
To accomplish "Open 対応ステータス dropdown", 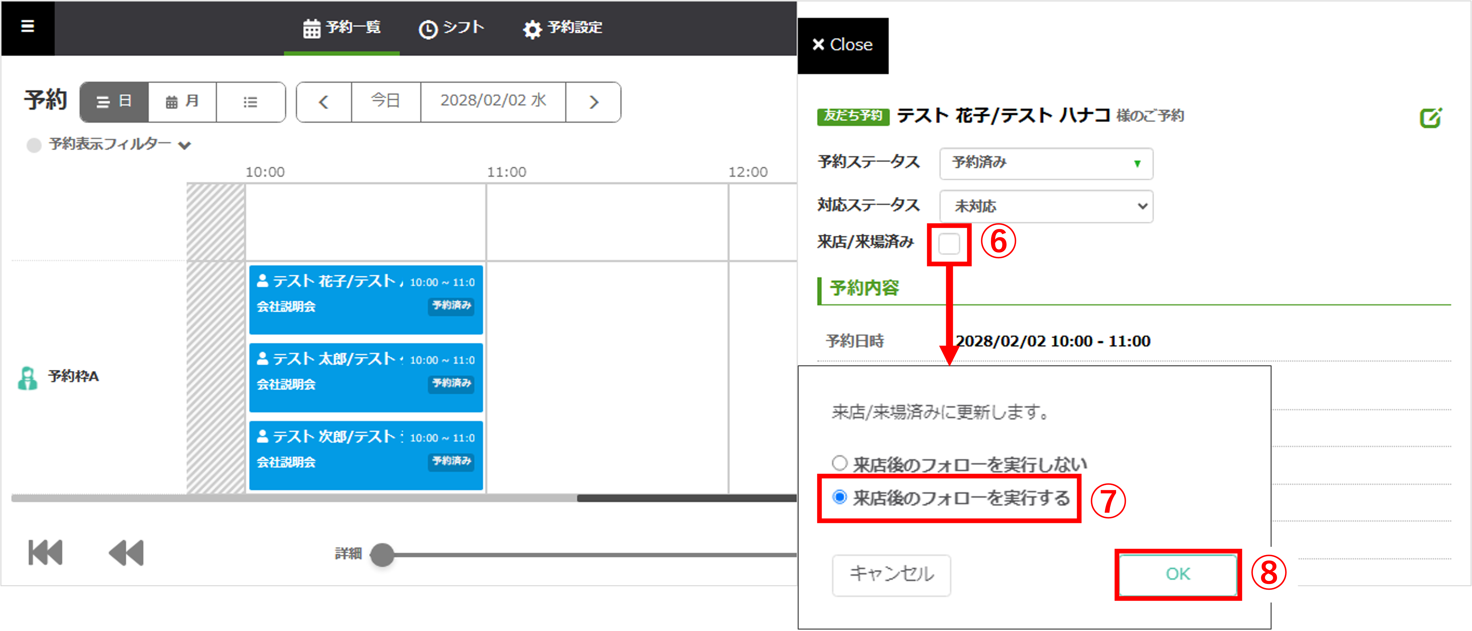I will (1046, 206).
